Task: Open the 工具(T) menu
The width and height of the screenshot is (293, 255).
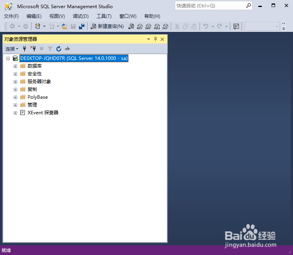Action: [104, 16]
